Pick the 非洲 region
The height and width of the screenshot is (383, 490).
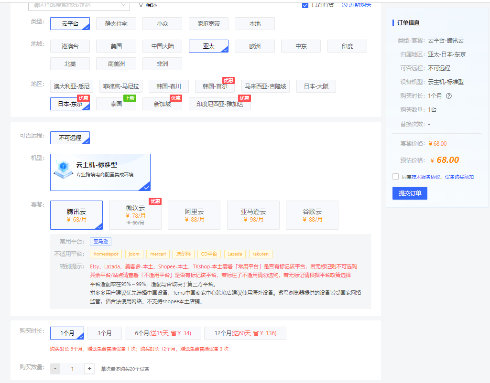point(163,64)
